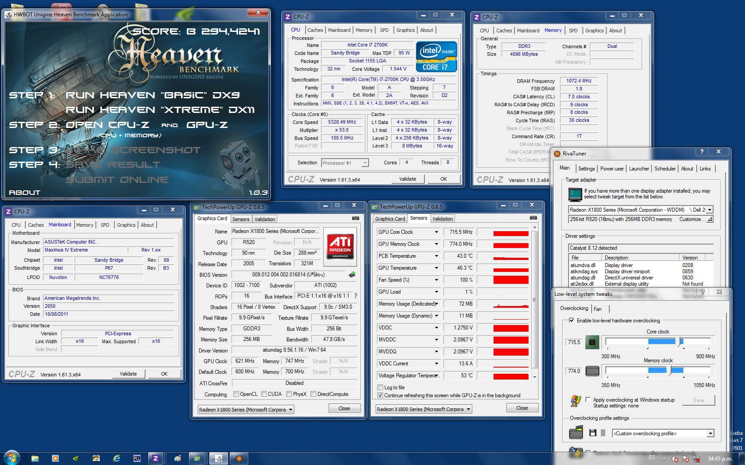745x465 pixels.
Task: Click Validate in the CPU-Z CPU window
Action: [x=408, y=179]
